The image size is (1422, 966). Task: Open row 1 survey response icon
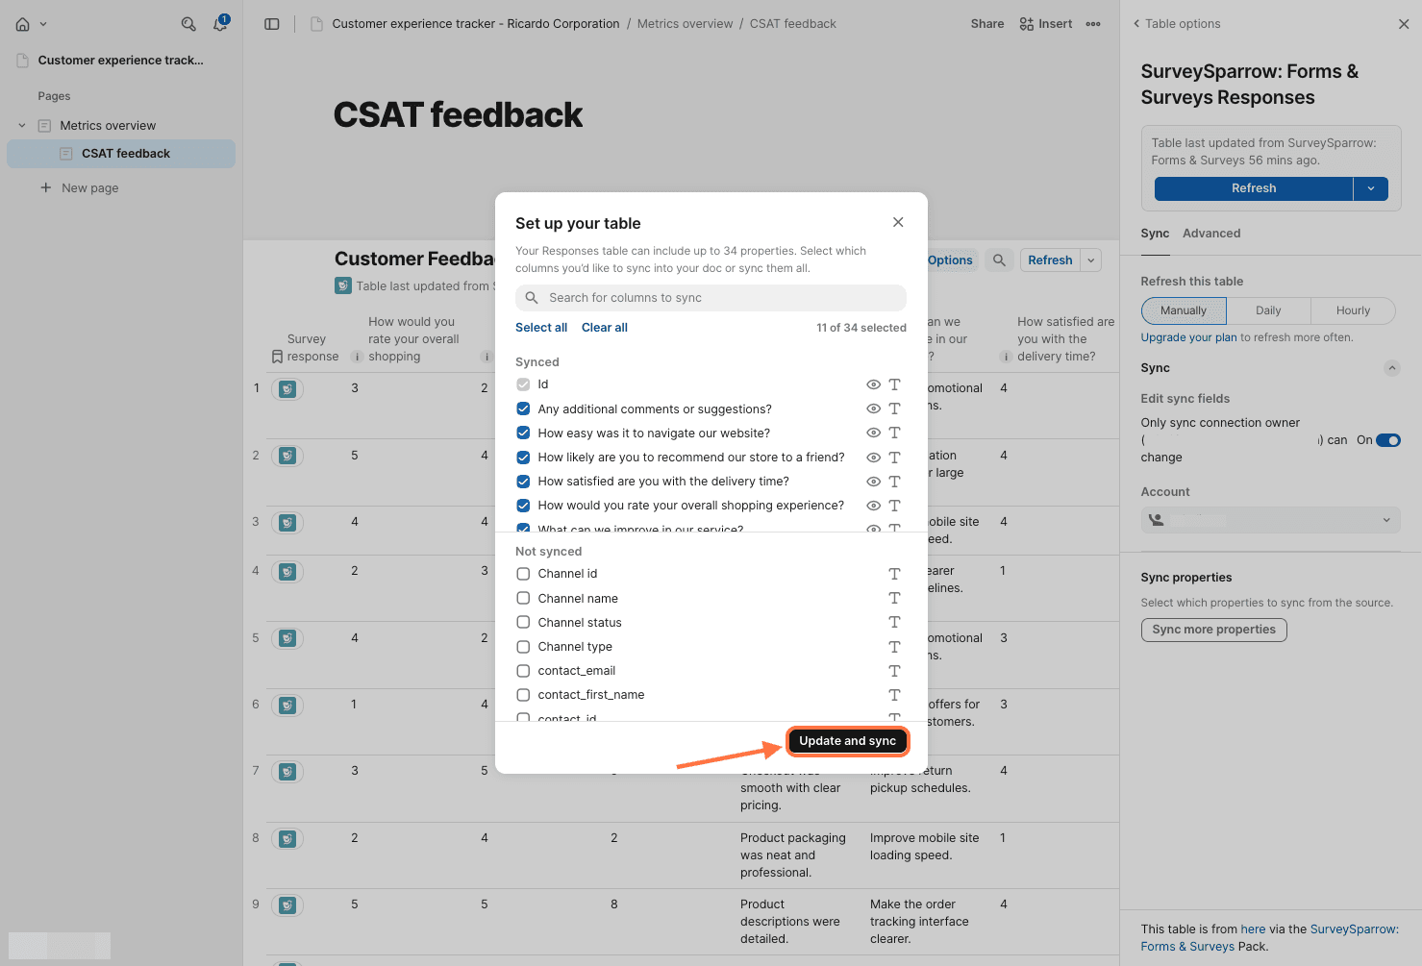[x=287, y=389]
